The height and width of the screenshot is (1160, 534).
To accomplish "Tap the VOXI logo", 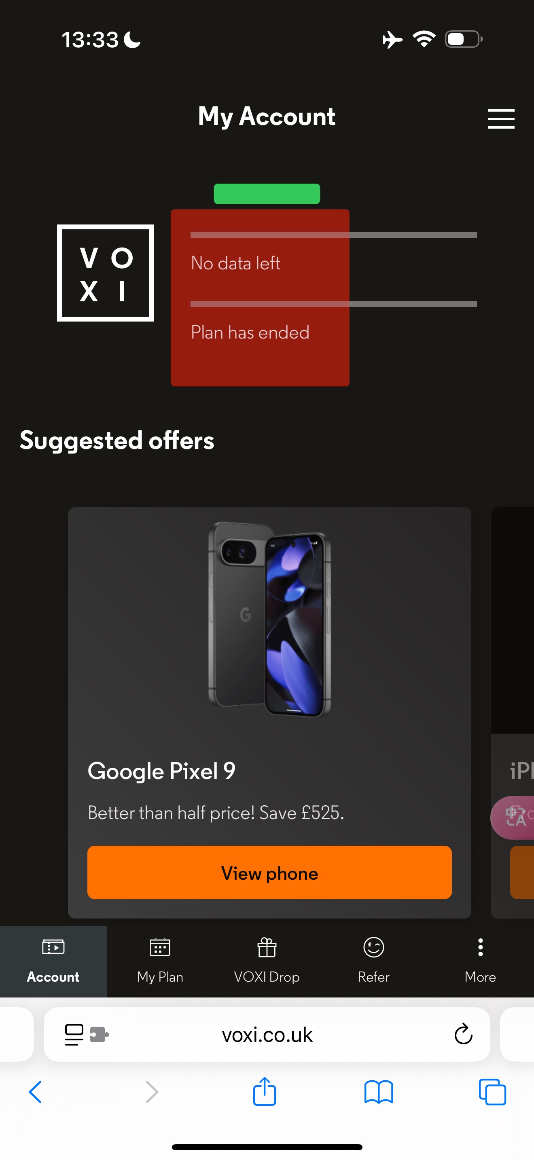I will [105, 273].
